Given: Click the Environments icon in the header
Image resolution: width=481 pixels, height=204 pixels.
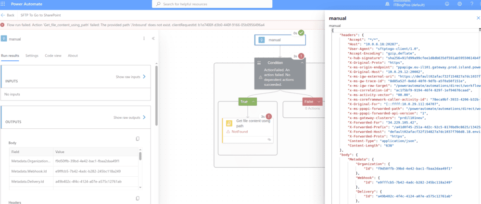Looking at the screenshot, I should pyautogui.click(x=387, y=4).
